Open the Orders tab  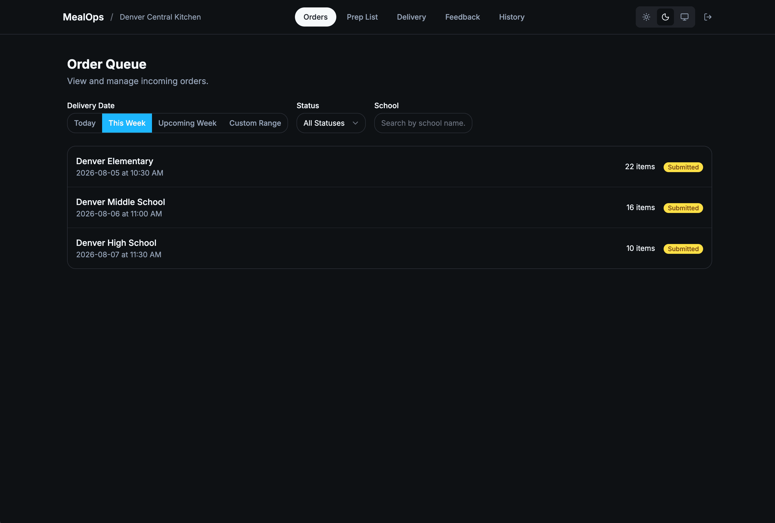315,17
